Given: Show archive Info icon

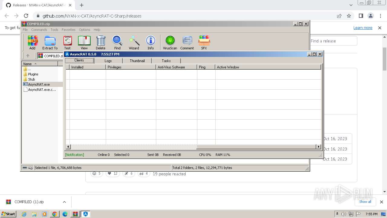Looking at the screenshot, I should coord(151,42).
